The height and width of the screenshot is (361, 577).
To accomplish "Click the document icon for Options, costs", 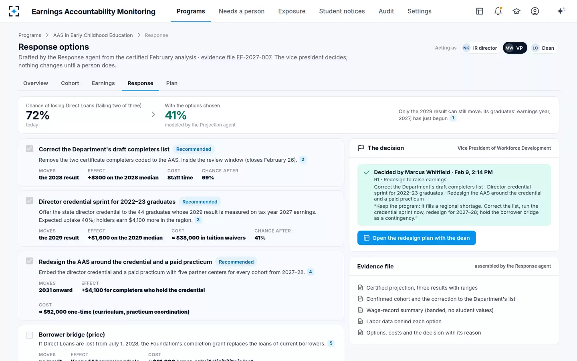I will click(x=360, y=333).
